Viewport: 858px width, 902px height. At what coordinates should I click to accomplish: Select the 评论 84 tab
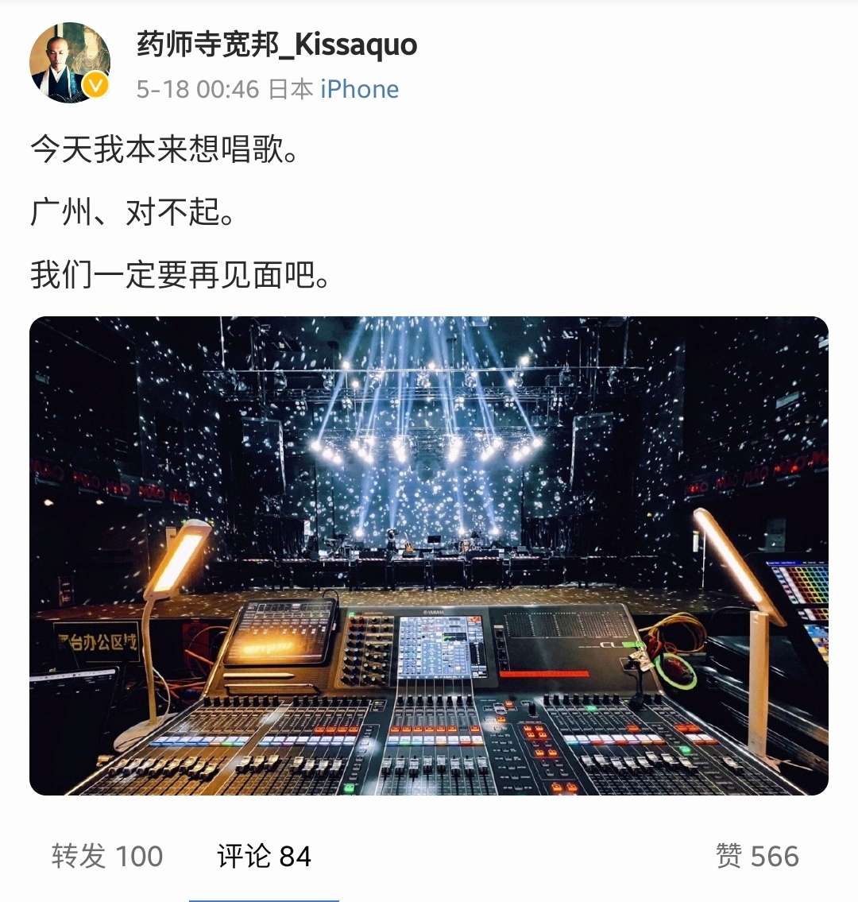[x=264, y=855]
